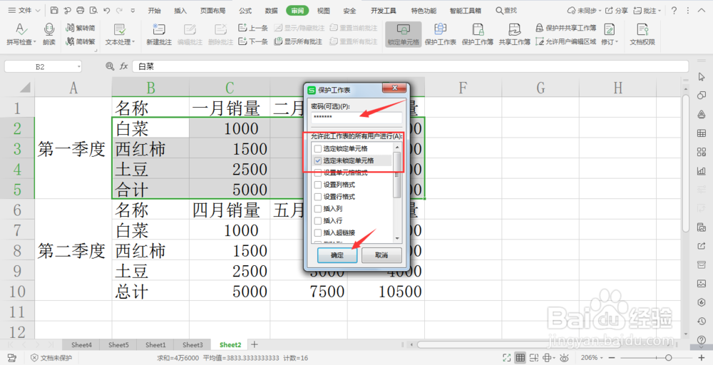
Task: Check the 插入超链接 checkbox
Action: (318, 232)
